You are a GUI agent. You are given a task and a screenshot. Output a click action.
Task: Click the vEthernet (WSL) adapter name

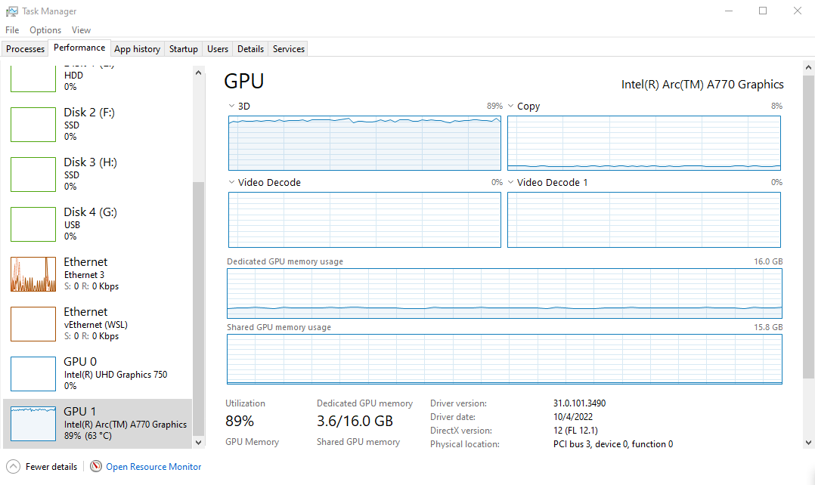click(95, 325)
